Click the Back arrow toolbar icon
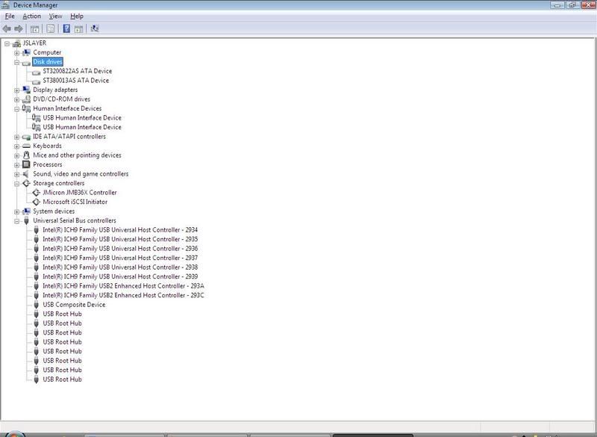The height and width of the screenshot is (437, 597). (7, 28)
